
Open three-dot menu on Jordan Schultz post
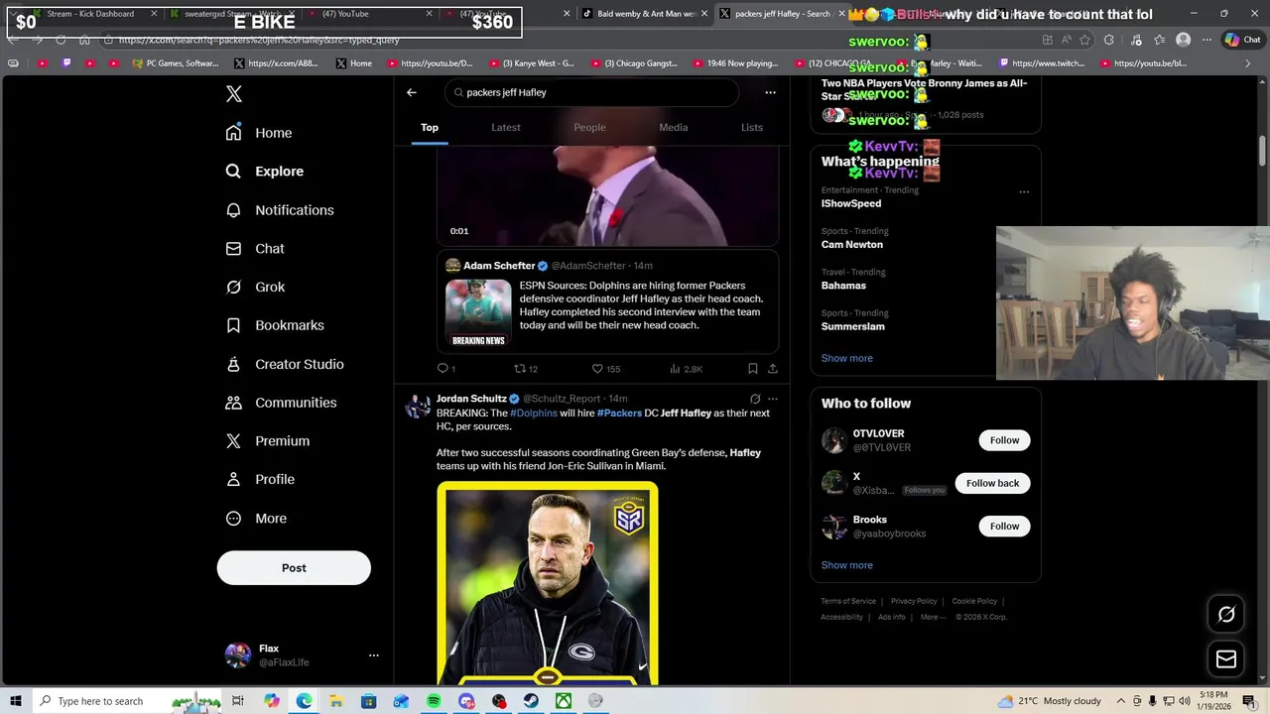[x=773, y=399]
